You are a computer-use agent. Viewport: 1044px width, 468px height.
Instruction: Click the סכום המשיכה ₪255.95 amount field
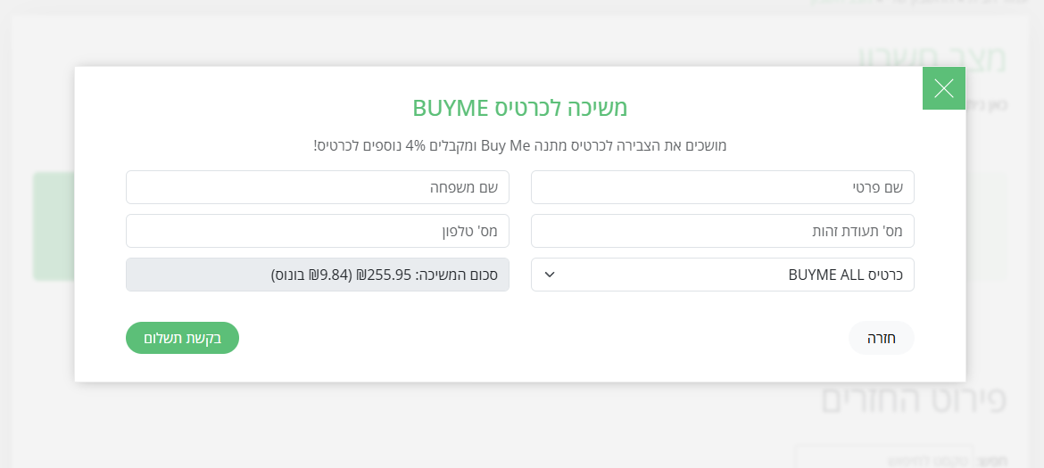(x=317, y=275)
